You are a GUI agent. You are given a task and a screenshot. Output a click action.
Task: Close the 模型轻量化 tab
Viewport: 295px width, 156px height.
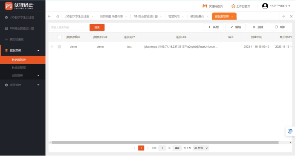[x=207, y=17]
